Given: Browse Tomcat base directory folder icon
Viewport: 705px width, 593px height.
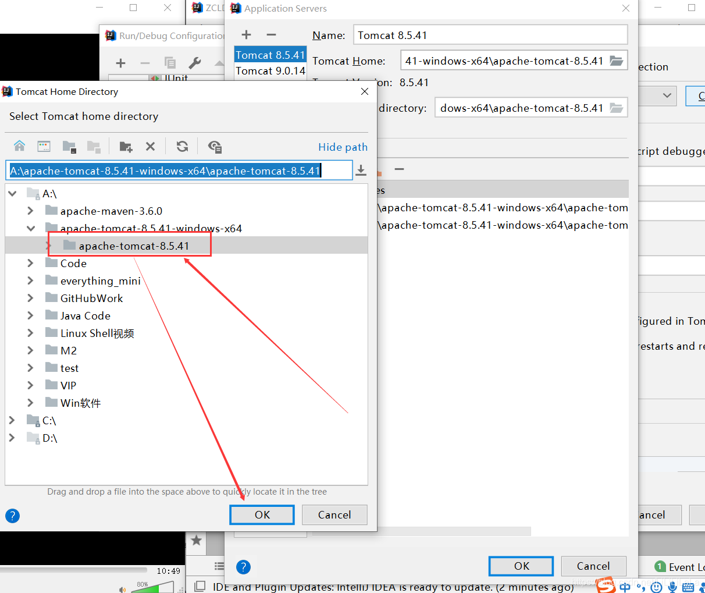Looking at the screenshot, I should pos(616,108).
